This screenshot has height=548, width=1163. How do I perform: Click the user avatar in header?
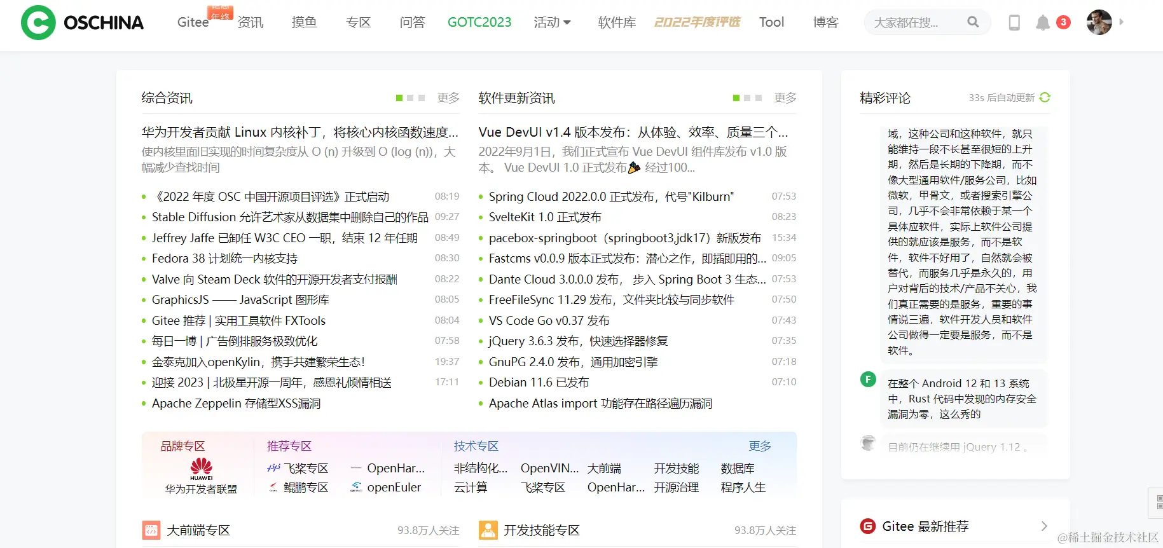(x=1099, y=22)
